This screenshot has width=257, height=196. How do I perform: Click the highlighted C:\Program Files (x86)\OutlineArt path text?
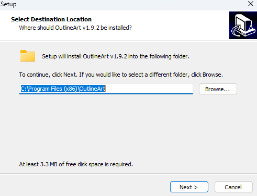click(x=63, y=89)
